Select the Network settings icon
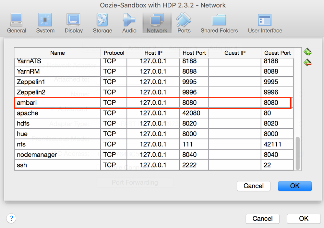Image resolution: width=324 pixels, height=228 pixels. (157, 23)
